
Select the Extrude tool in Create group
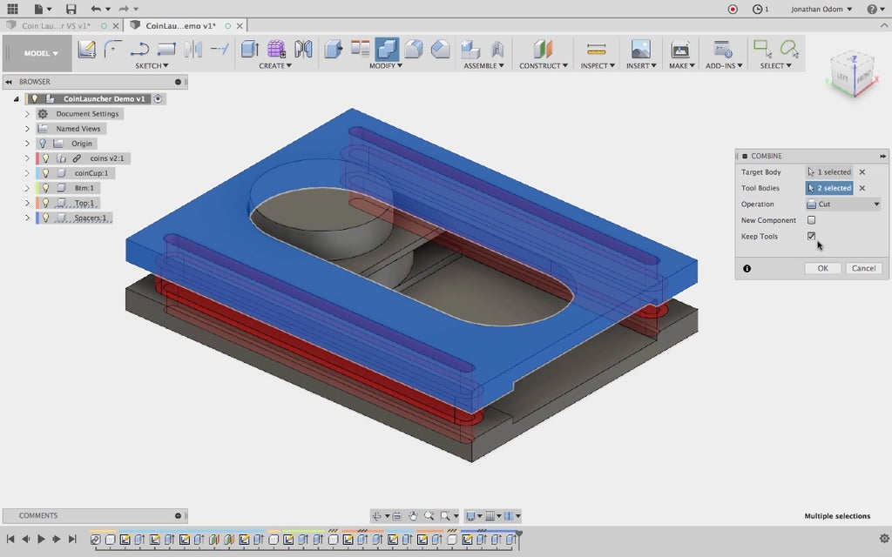click(250, 50)
